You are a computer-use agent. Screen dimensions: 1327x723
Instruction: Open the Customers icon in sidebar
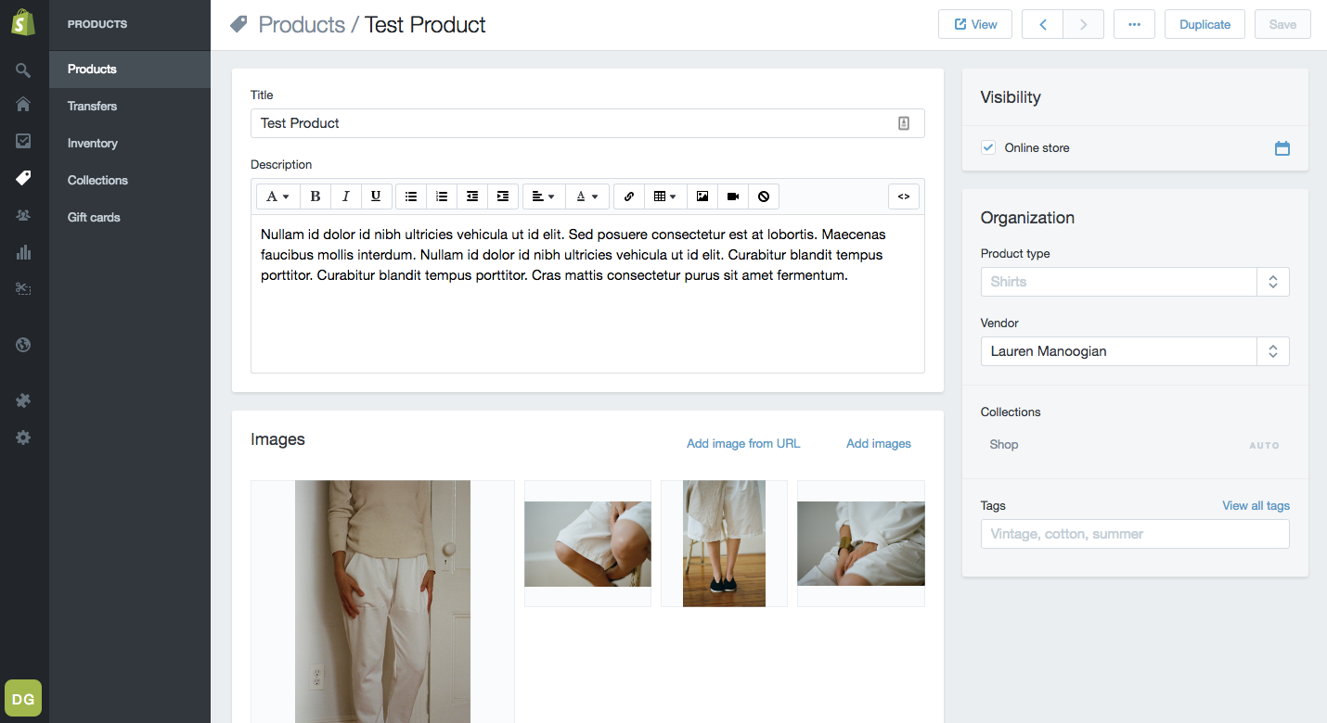[23, 215]
